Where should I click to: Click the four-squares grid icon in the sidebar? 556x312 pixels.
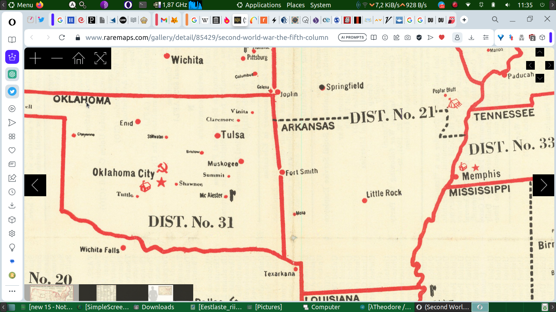click(x=12, y=137)
